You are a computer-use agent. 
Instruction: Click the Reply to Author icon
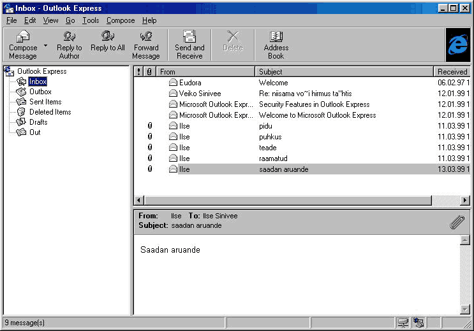[x=69, y=38]
